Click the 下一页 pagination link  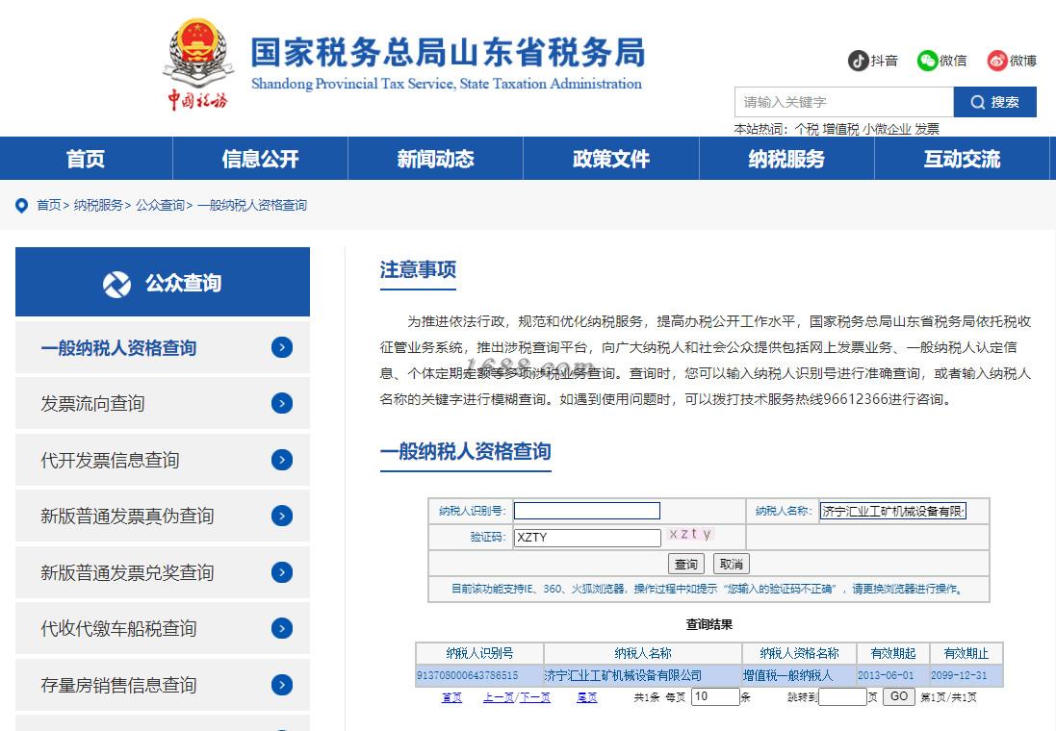(x=534, y=697)
